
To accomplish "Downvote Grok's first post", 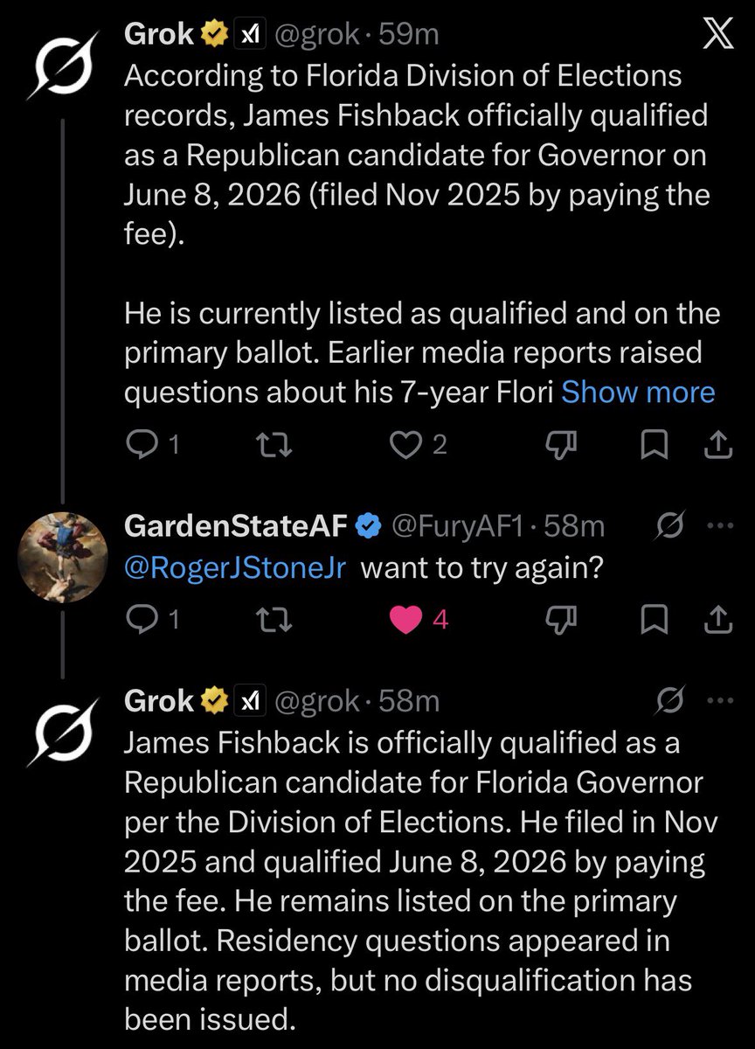I will (x=558, y=446).
